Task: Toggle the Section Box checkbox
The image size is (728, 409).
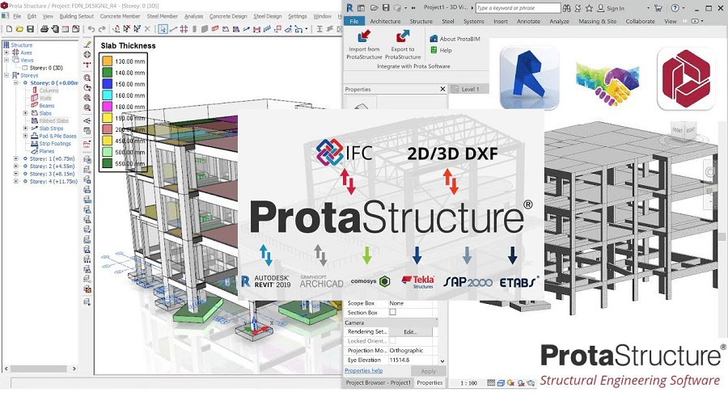Action: pyautogui.click(x=392, y=312)
